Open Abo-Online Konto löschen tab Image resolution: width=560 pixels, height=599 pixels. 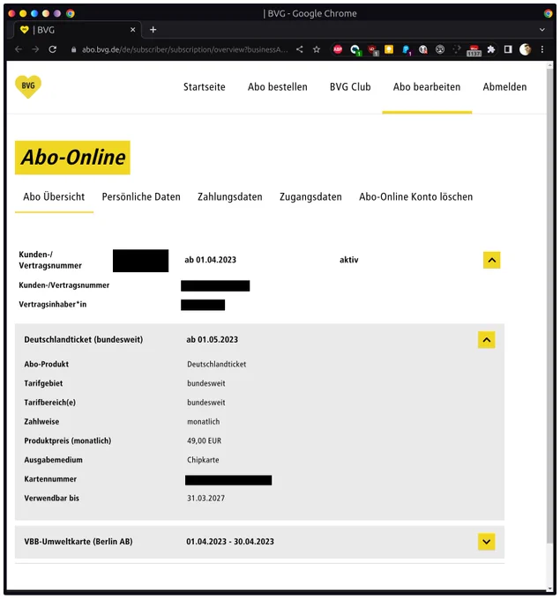[x=415, y=196]
